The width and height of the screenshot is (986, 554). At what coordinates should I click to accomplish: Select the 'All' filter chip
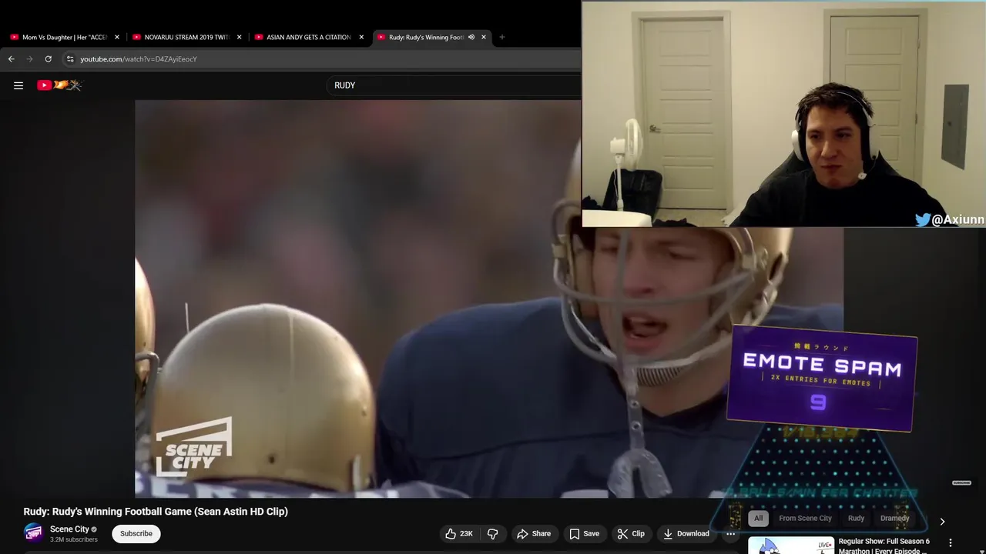point(758,518)
